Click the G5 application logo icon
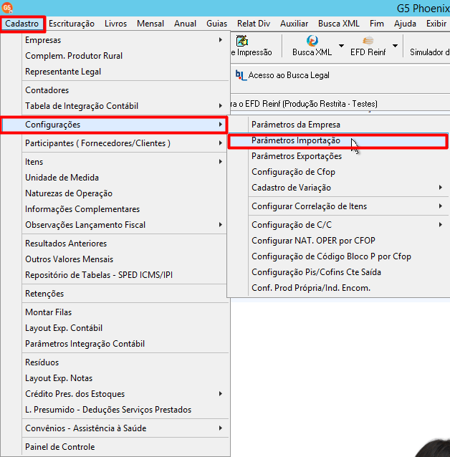The image size is (450, 457). tap(7, 8)
